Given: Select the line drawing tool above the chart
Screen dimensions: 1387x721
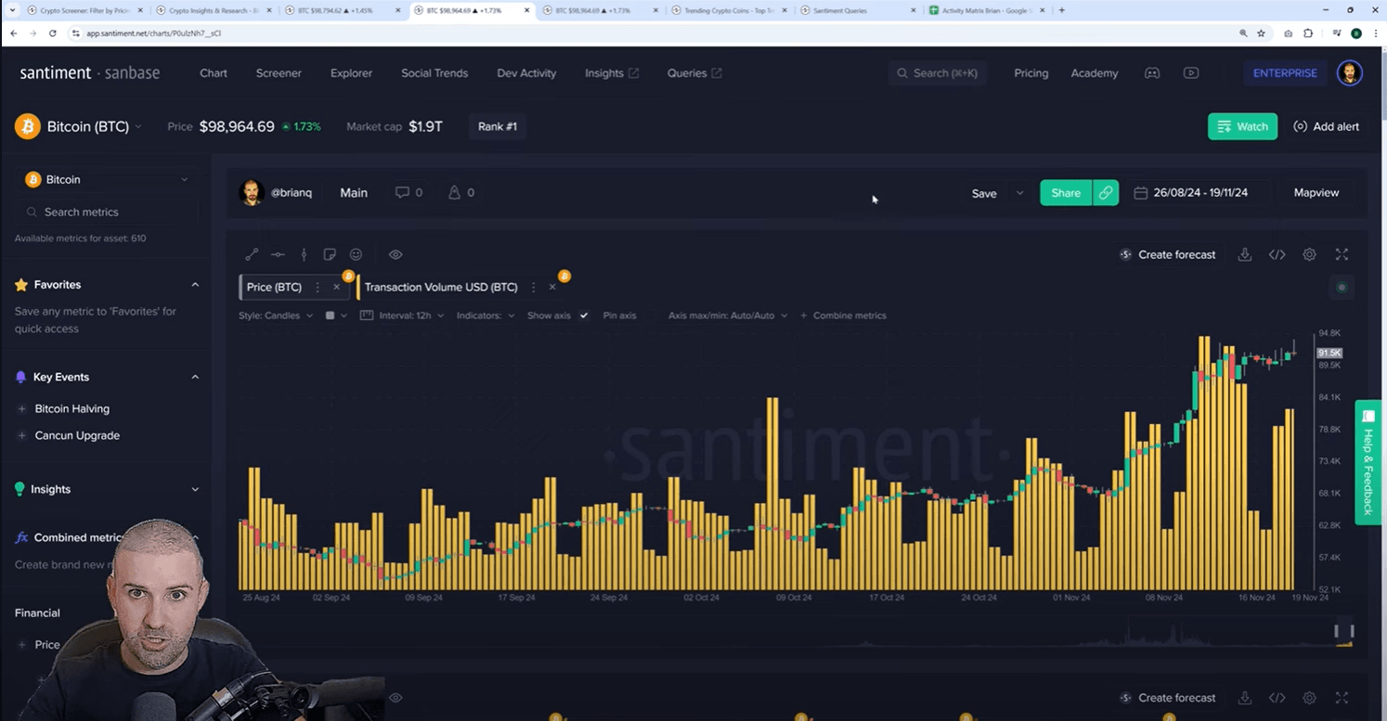Looking at the screenshot, I should point(252,254).
